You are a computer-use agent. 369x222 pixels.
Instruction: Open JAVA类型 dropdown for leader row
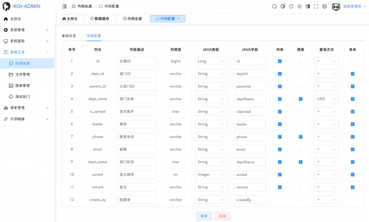(x=210, y=124)
